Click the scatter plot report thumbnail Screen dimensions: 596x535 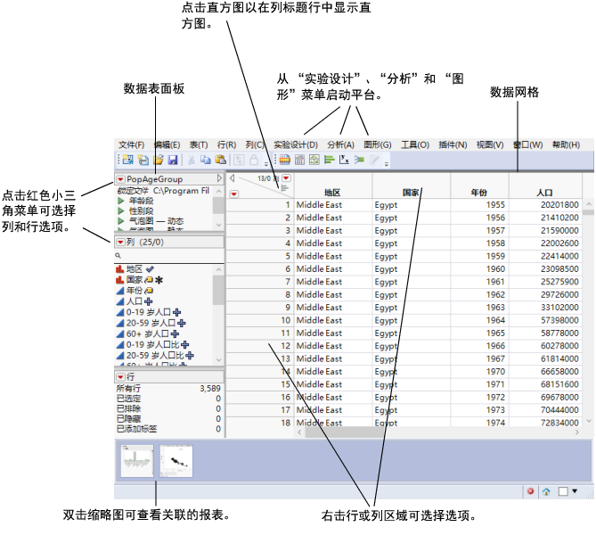point(176,461)
